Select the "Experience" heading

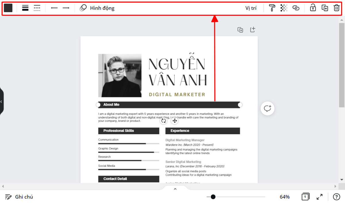coord(180,131)
